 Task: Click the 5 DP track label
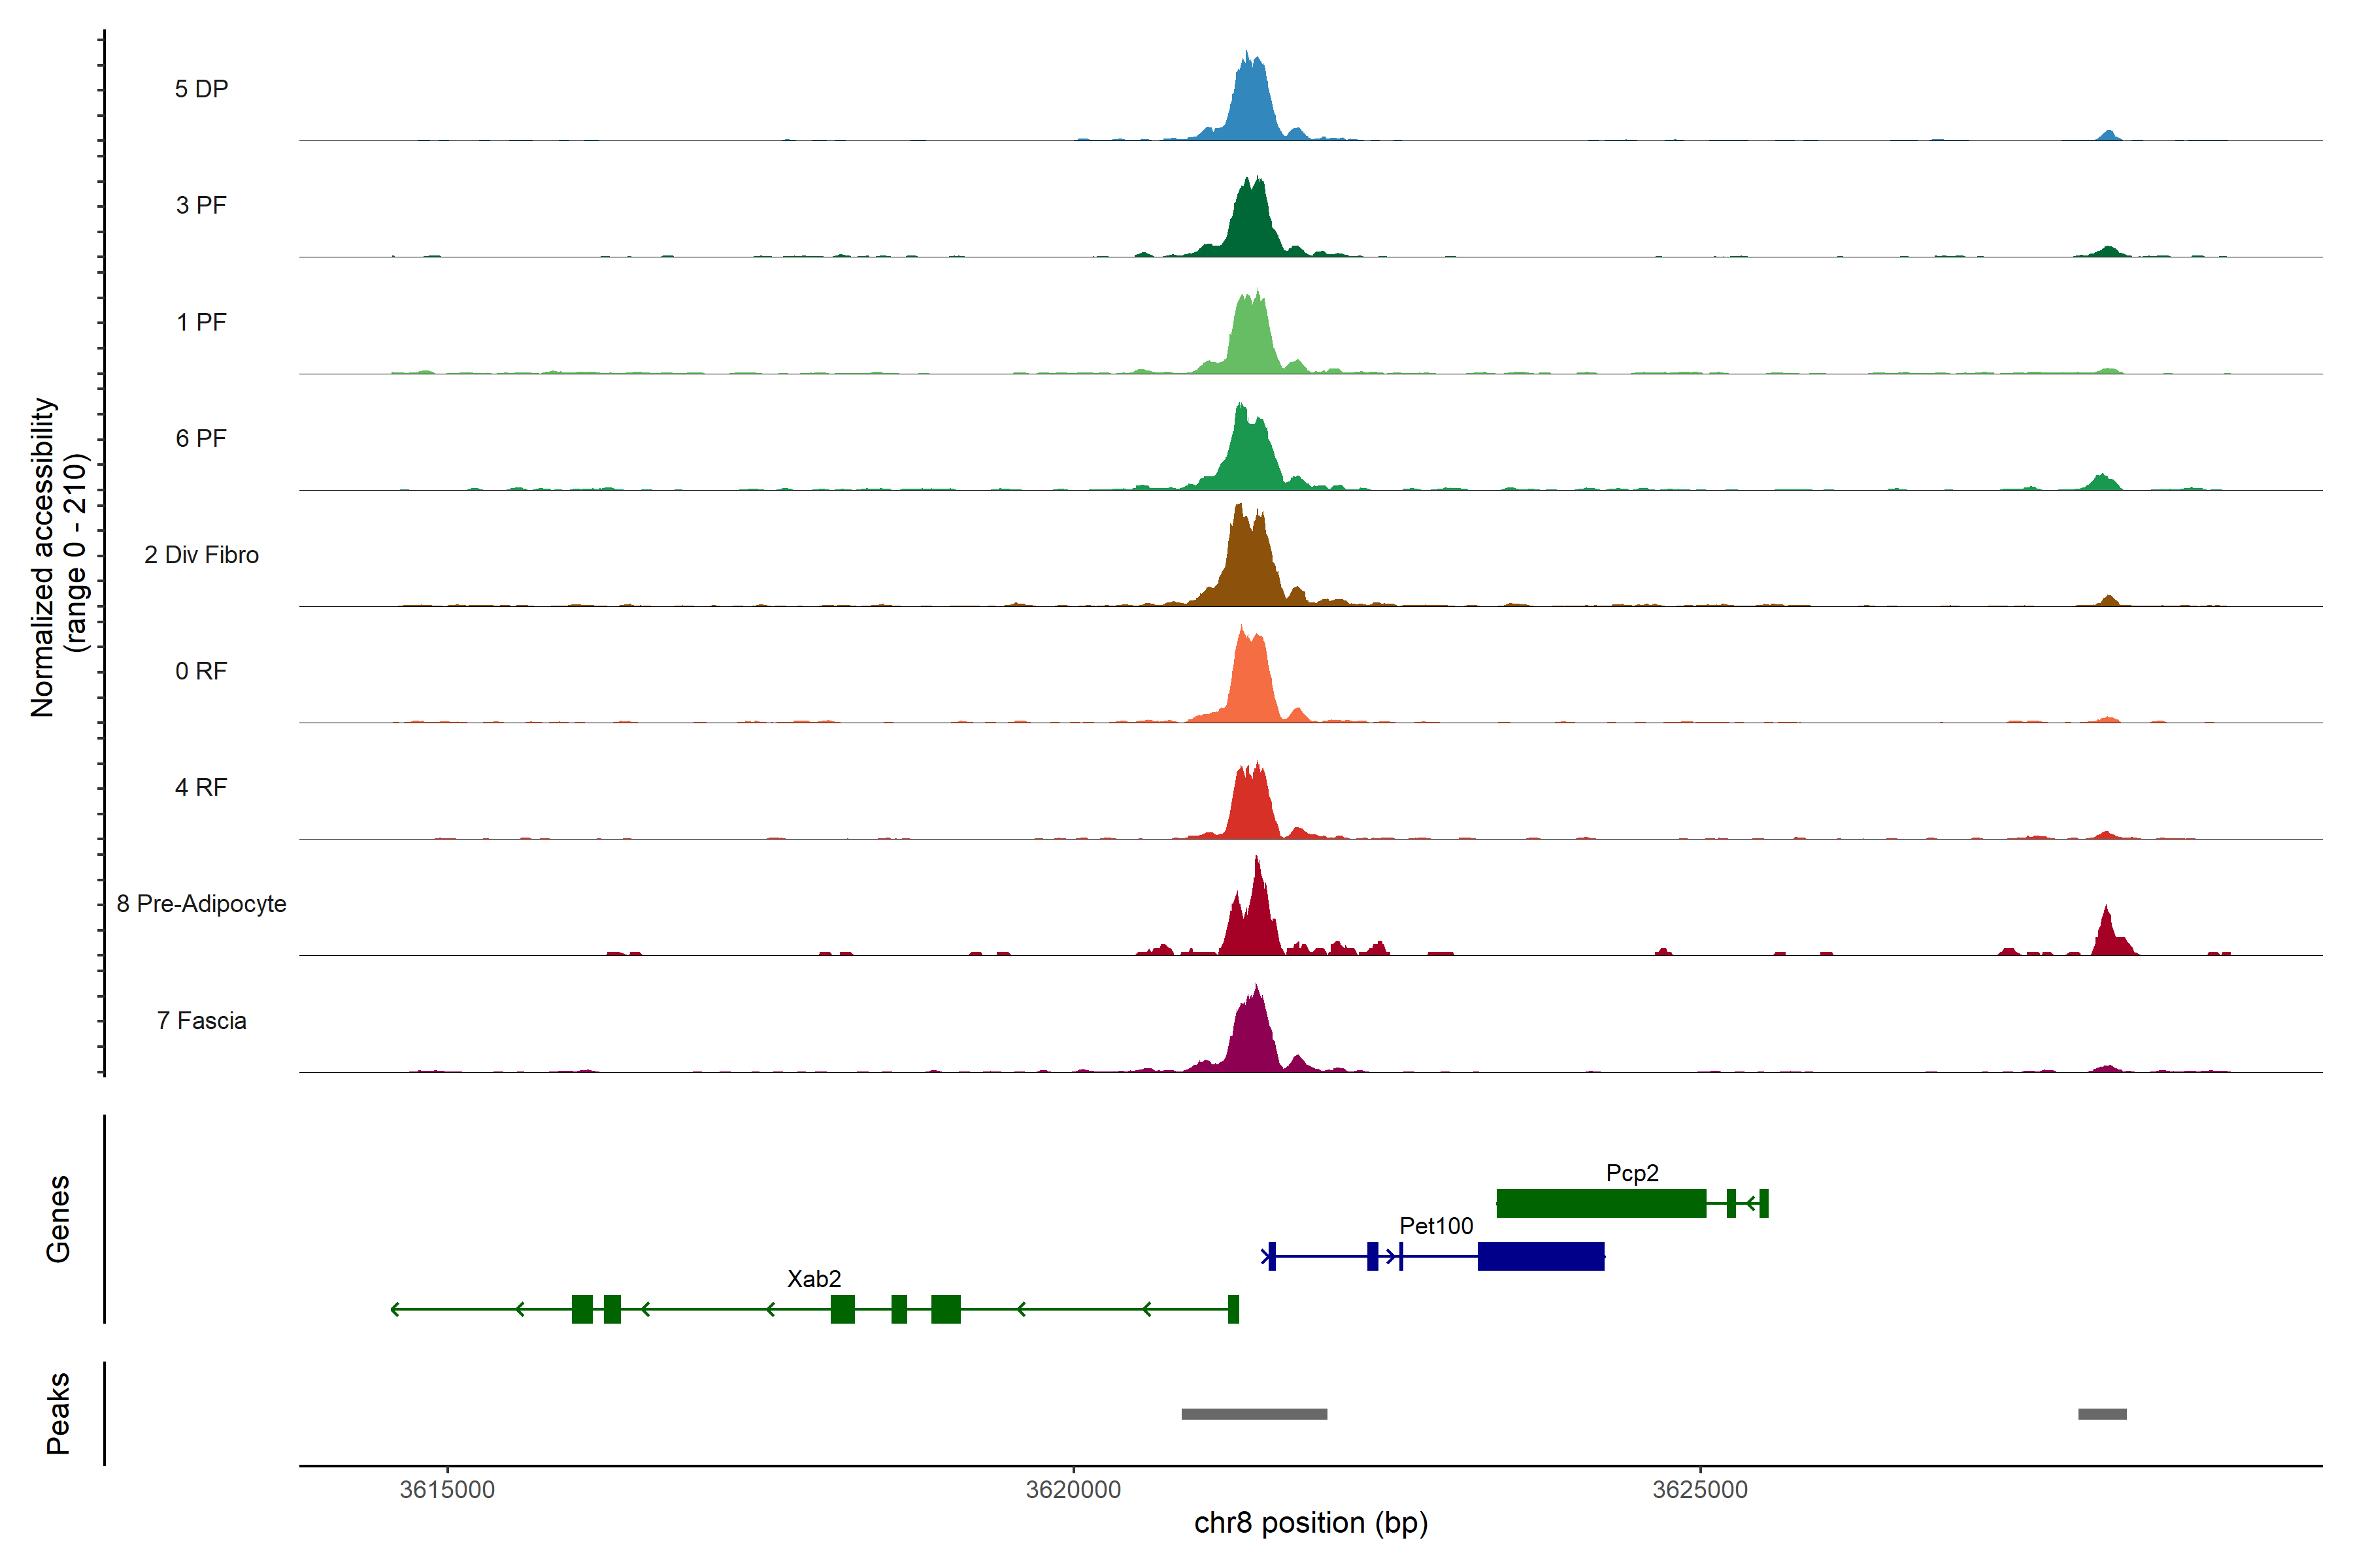tap(201, 89)
